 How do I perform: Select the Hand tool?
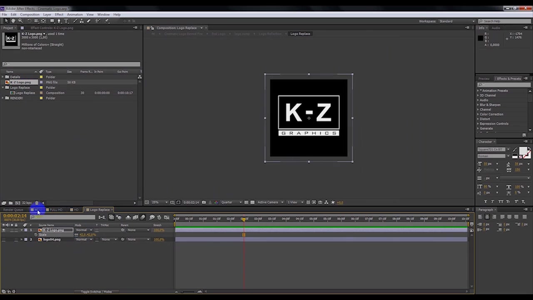point(13,21)
